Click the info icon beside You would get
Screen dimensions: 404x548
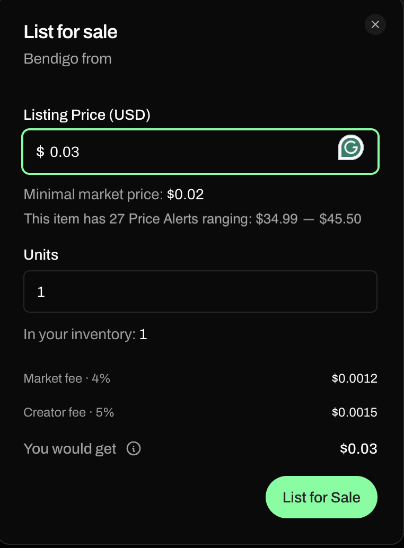point(134,449)
